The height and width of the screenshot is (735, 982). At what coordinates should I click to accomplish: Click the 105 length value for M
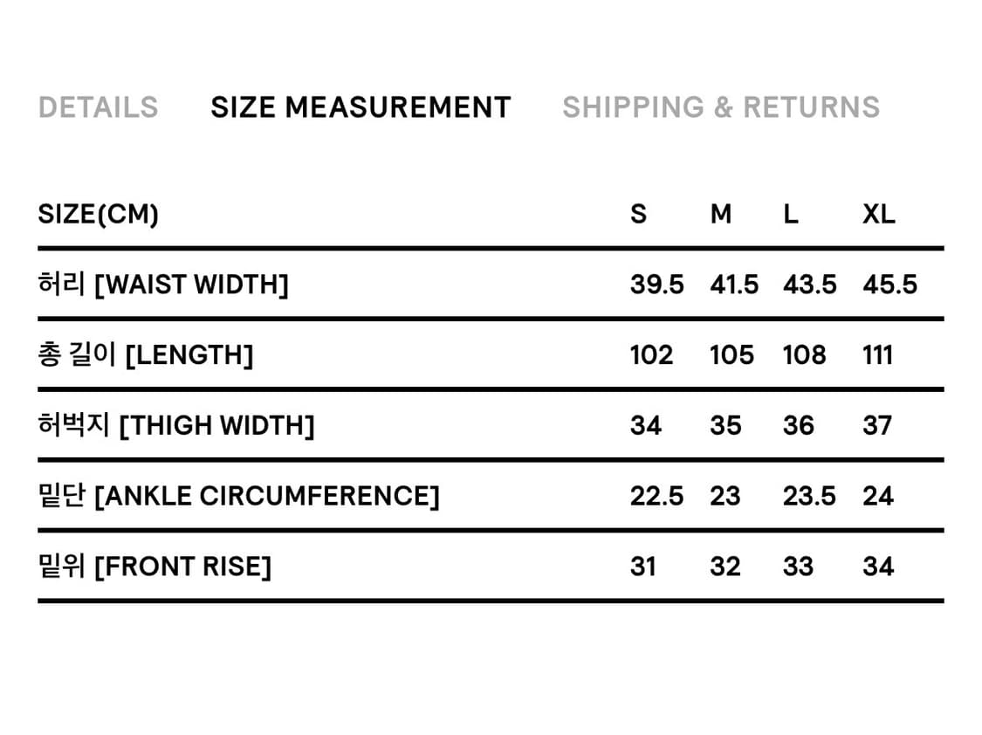click(x=731, y=355)
